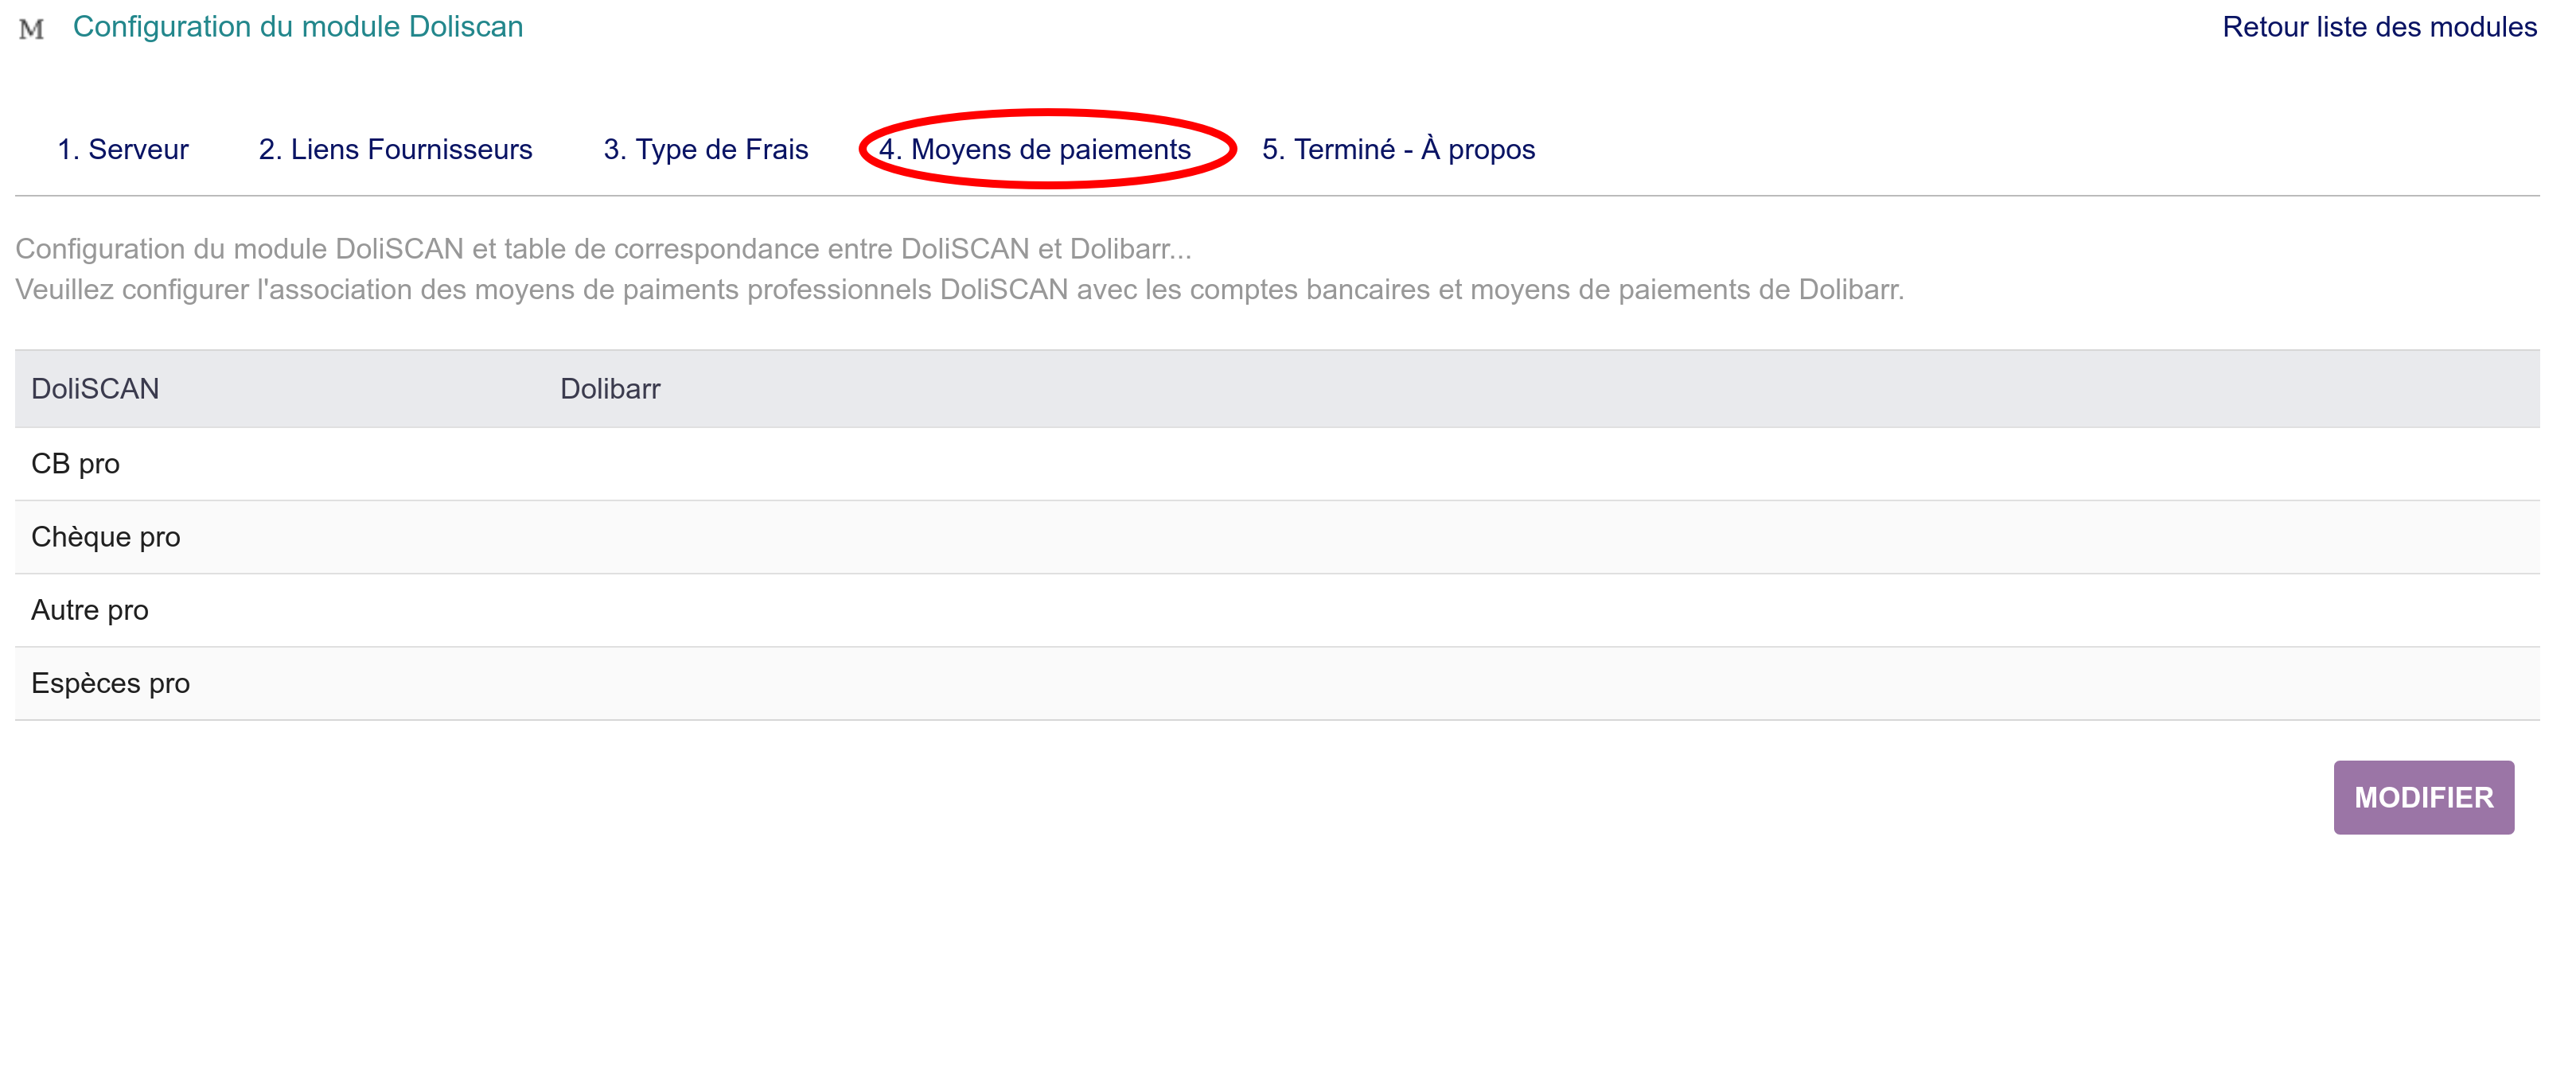Click the 'table de correspondance' description line
This screenshot has height=1086, width=2576.
coord(603,249)
